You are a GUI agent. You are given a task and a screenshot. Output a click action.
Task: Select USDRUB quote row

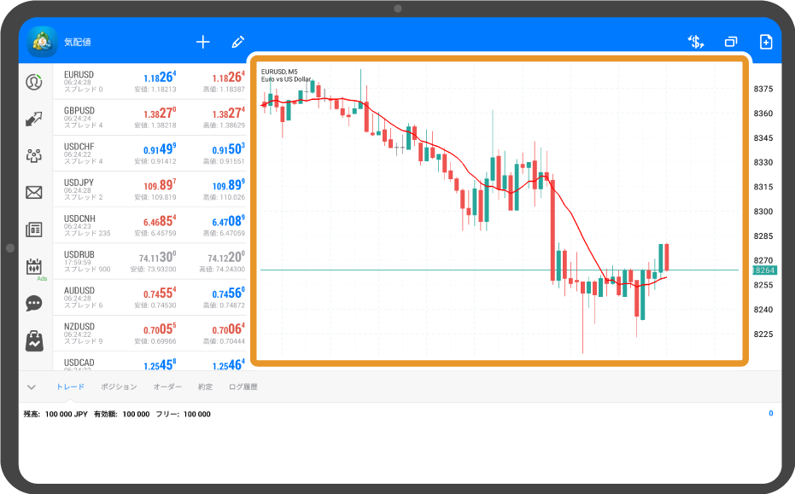150,261
